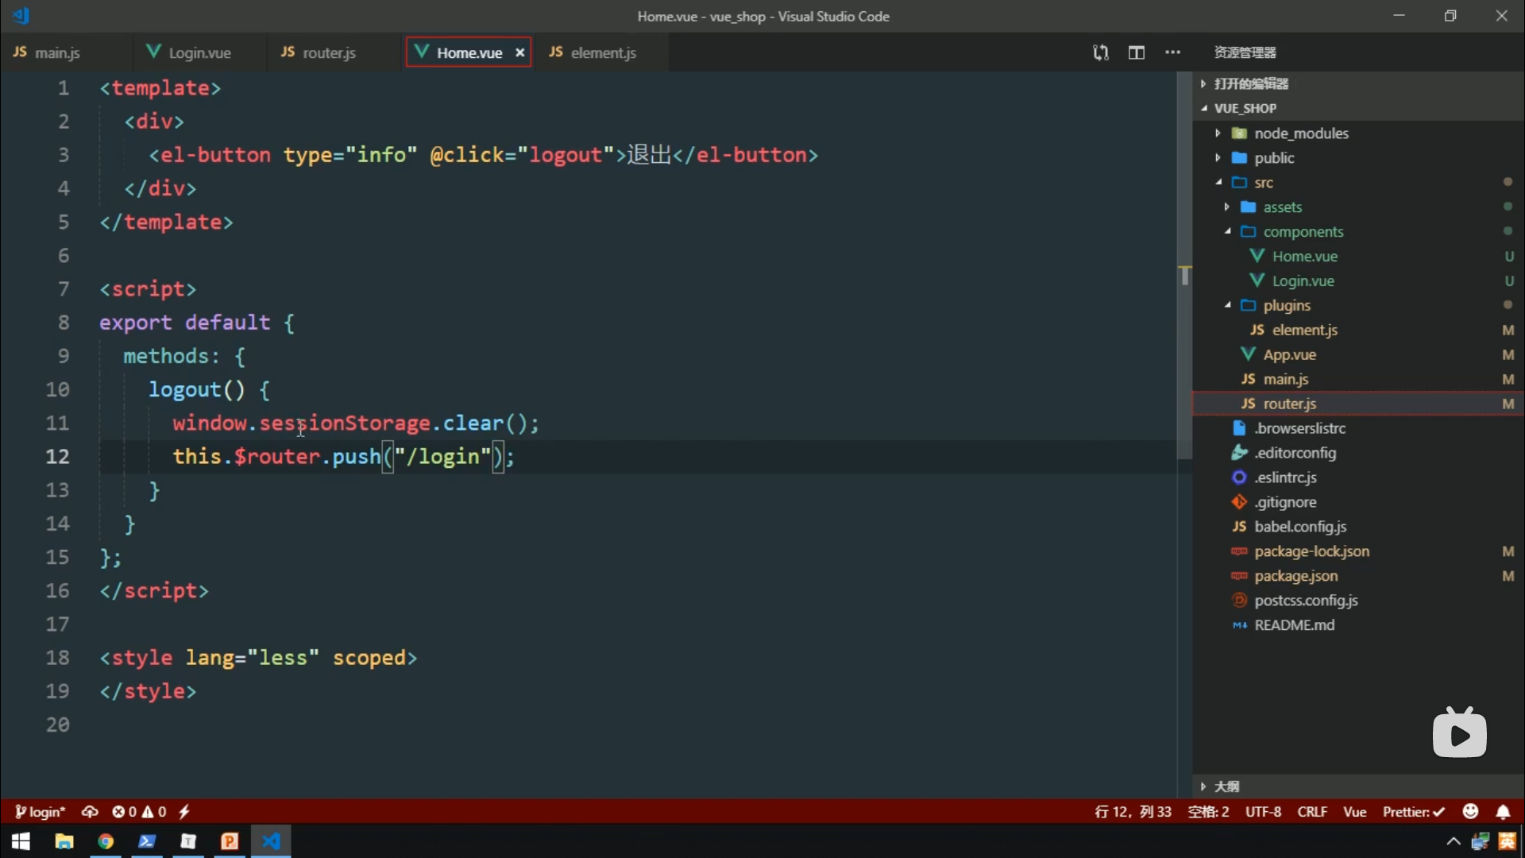This screenshot has height=858, width=1525.
Task: Click the line 12 column 33 indicator
Action: tap(1133, 812)
